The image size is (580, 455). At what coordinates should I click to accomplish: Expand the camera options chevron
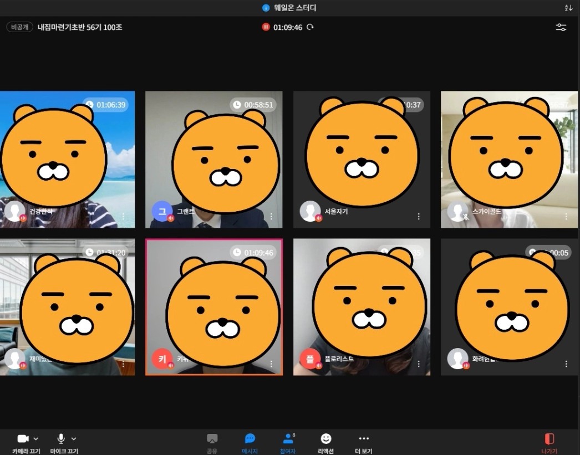(x=36, y=439)
